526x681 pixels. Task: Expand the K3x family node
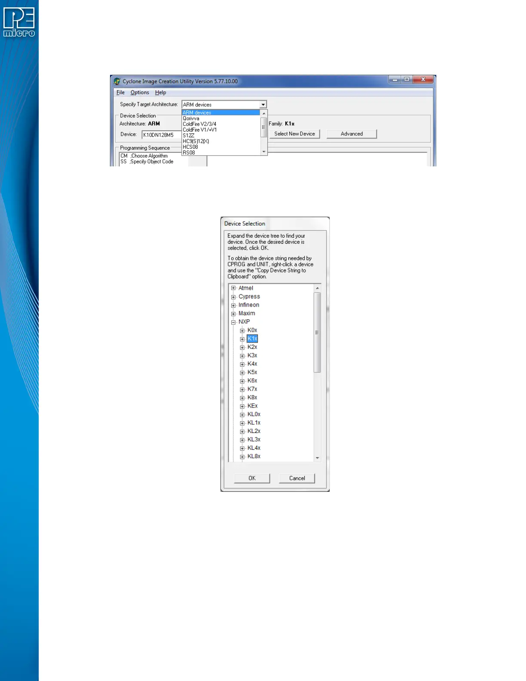pos(242,356)
